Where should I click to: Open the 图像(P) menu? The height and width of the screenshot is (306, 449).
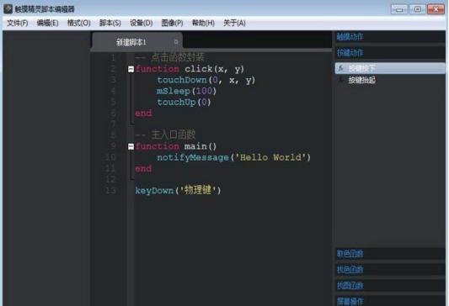(172, 23)
